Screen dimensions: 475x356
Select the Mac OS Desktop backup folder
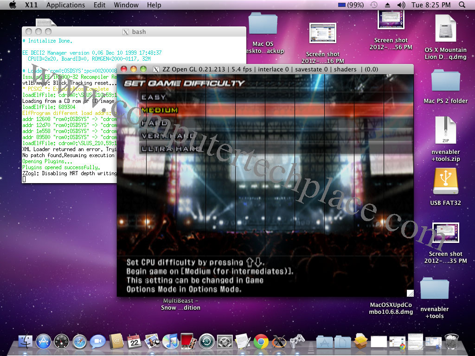point(263,23)
